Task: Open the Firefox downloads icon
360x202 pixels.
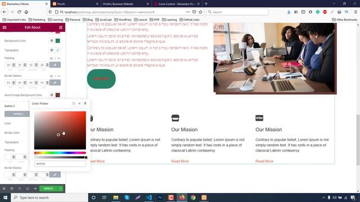Action: 289,12
